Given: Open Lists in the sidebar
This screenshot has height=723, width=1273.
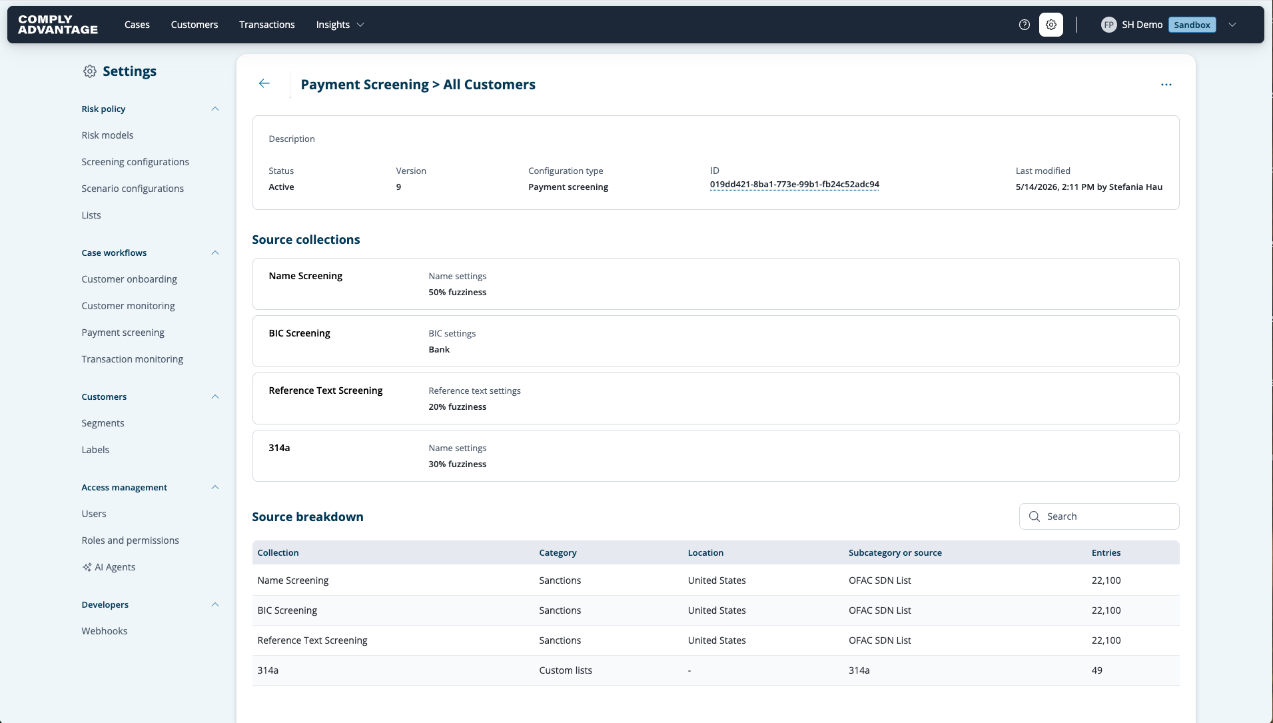Looking at the screenshot, I should [x=91, y=215].
